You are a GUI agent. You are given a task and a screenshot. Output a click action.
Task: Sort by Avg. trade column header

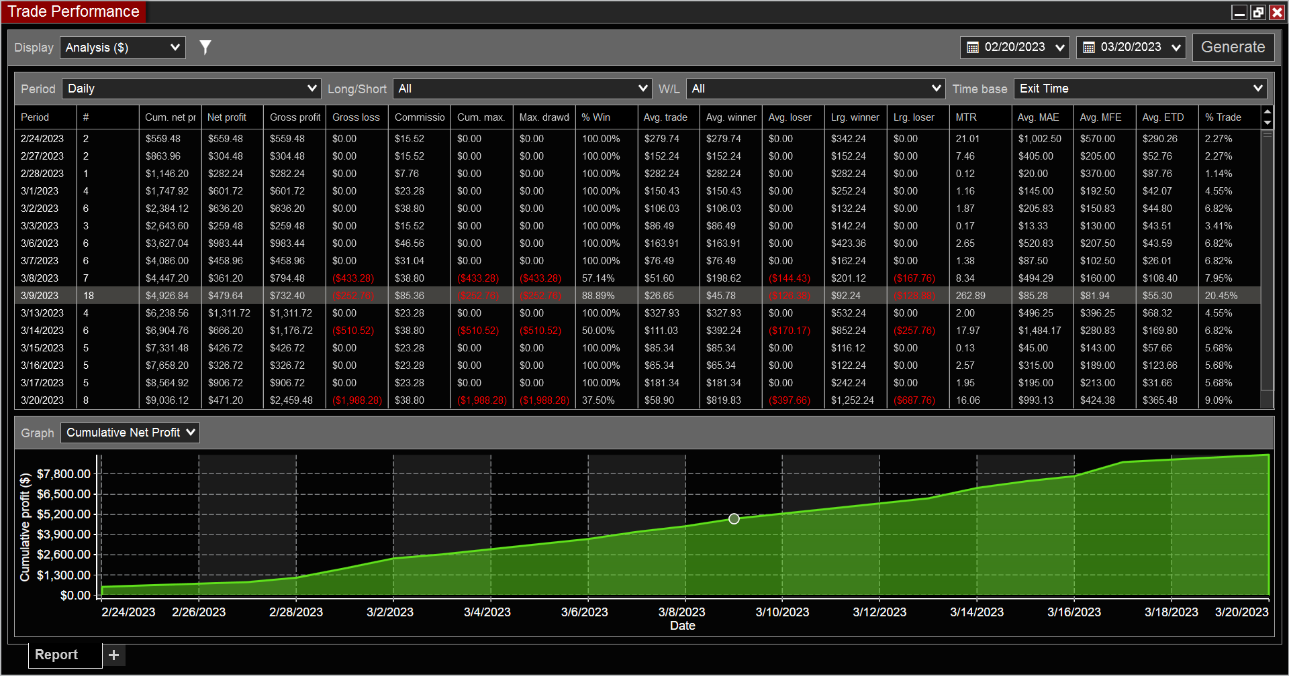point(670,117)
